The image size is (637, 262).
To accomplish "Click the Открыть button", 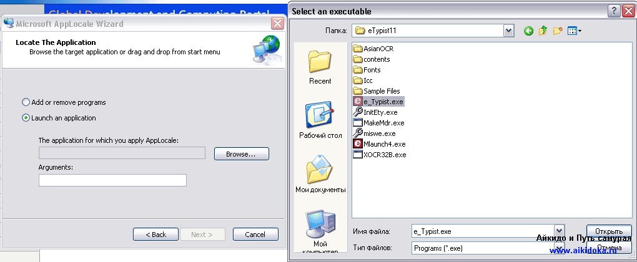I will click(x=609, y=230).
